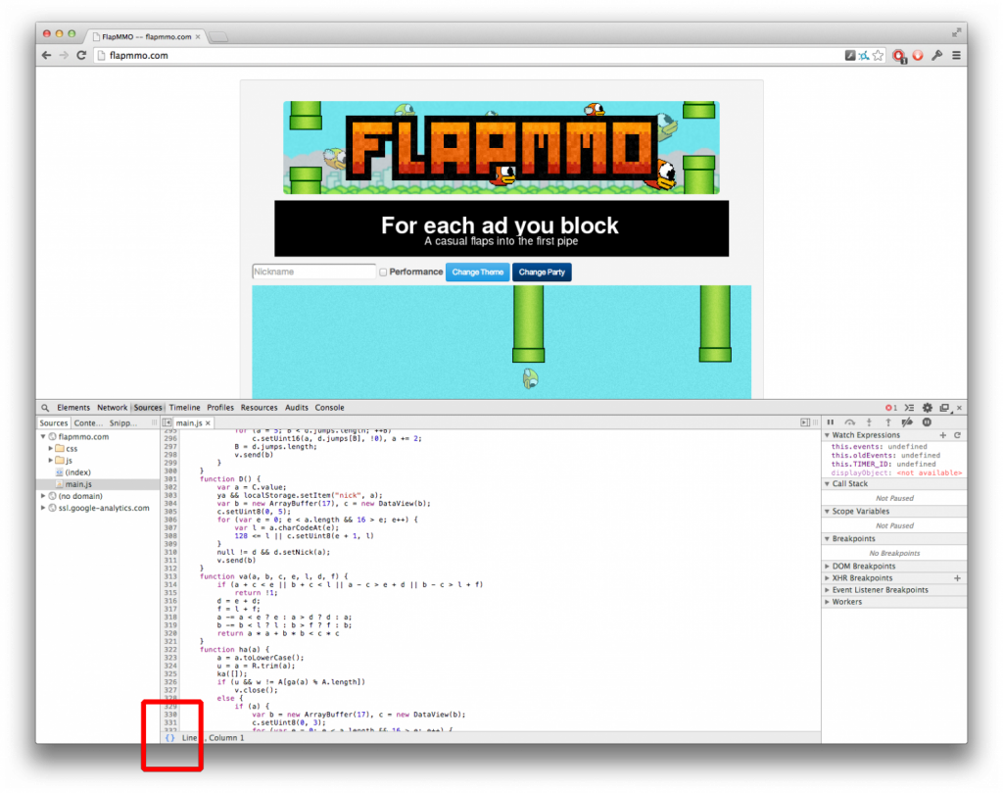Open the Resources panel
The width and height of the screenshot is (1003, 793).
(259, 408)
